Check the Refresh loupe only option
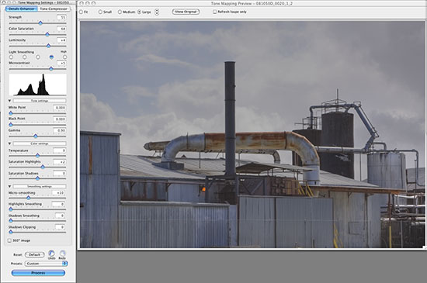The width and height of the screenshot is (427, 283). click(214, 12)
